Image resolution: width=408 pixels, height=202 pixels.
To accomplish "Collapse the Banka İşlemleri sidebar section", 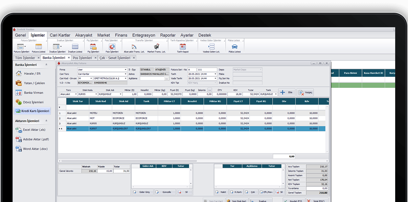I will click(x=46, y=65).
